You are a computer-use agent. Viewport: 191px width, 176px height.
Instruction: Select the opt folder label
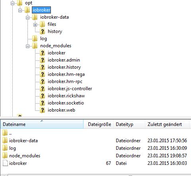coord(29,3)
